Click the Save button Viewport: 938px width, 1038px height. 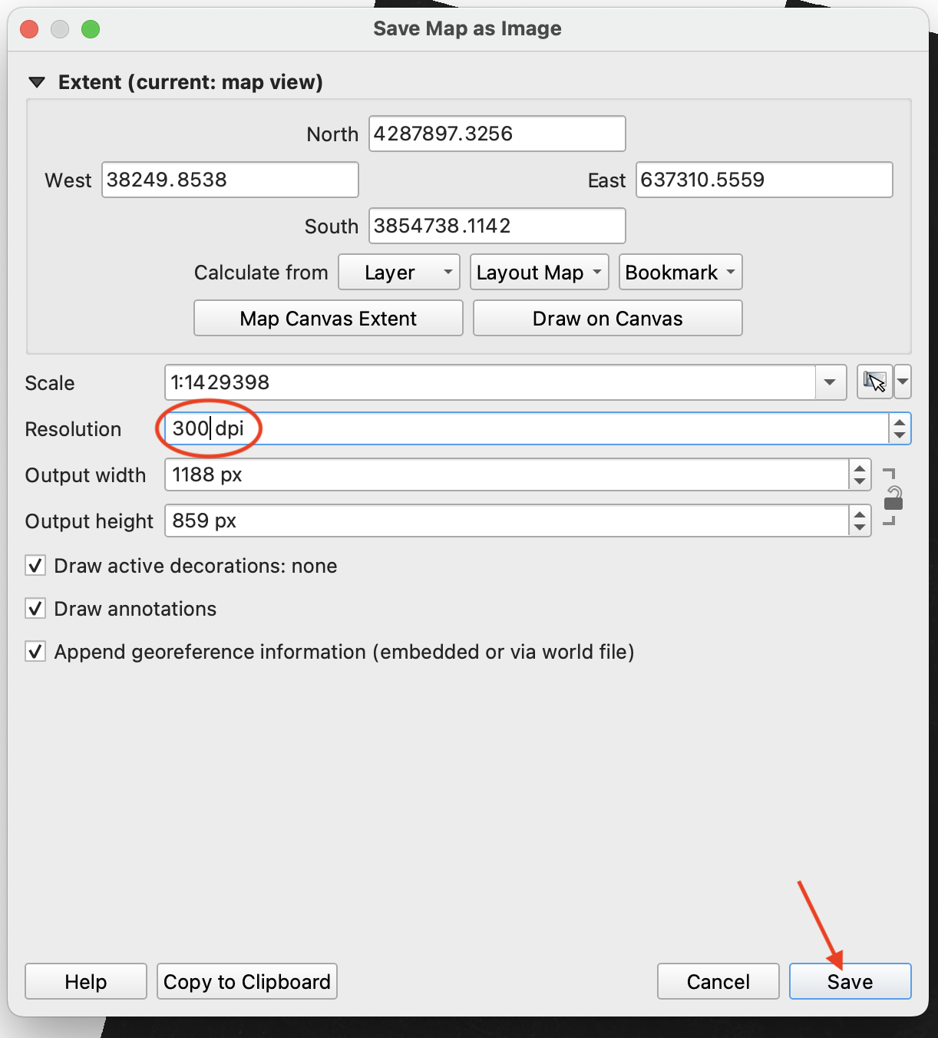point(850,982)
